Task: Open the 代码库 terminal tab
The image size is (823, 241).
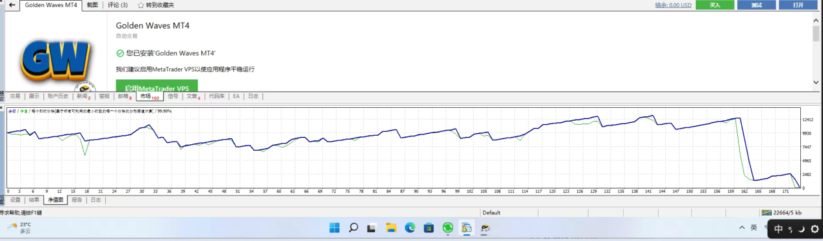Action: (216, 96)
